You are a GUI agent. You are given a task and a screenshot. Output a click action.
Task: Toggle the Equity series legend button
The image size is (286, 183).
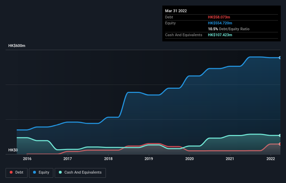click(41, 173)
